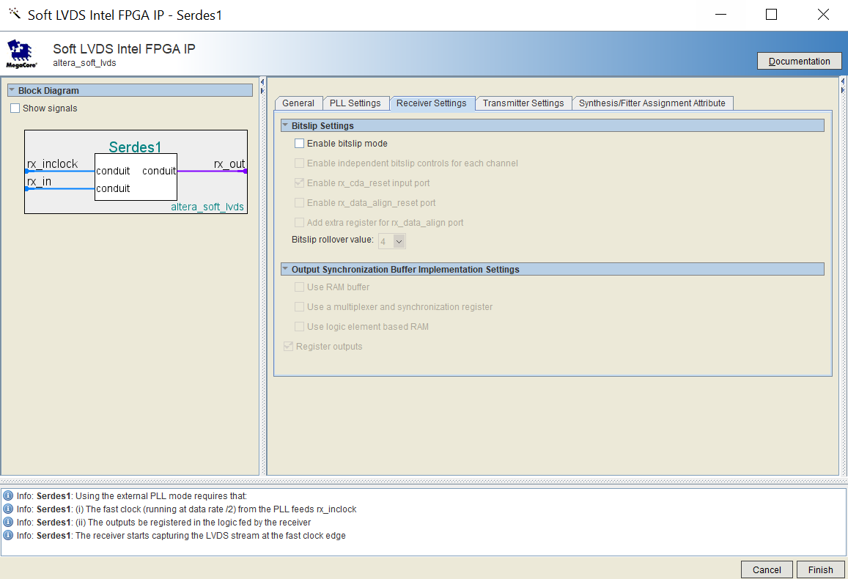Open the Transmitter Settings tab
Image resolution: width=848 pixels, height=579 pixels.
523,103
